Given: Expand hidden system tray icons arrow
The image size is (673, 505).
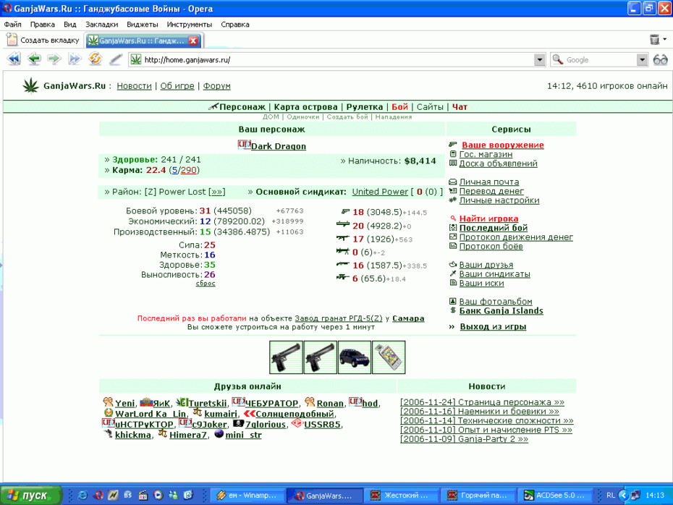Looking at the screenshot, I should point(623,495).
